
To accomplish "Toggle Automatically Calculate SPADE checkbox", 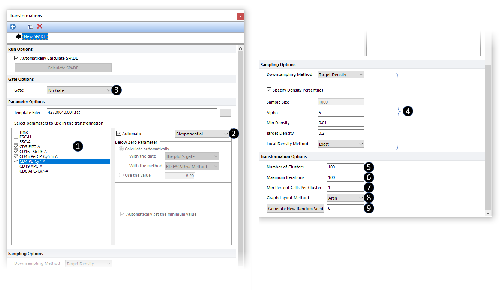I will click(x=16, y=58).
